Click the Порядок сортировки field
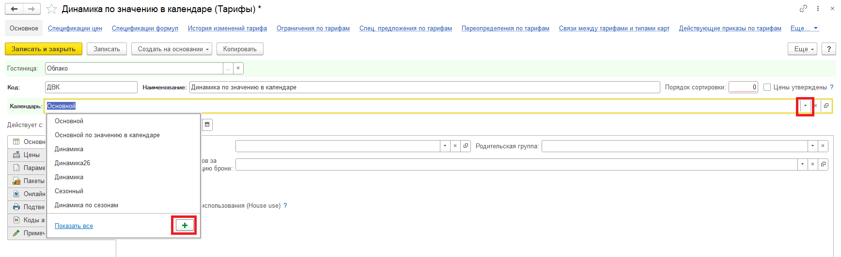841x257 pixels. pyautogui.click(x=743, y=87)
